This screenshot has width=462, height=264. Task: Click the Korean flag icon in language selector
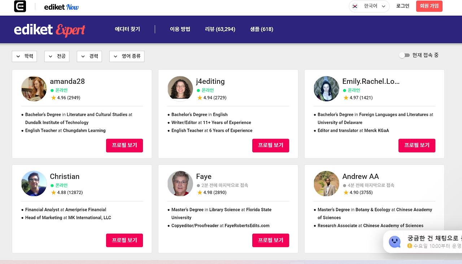[355, 6]
